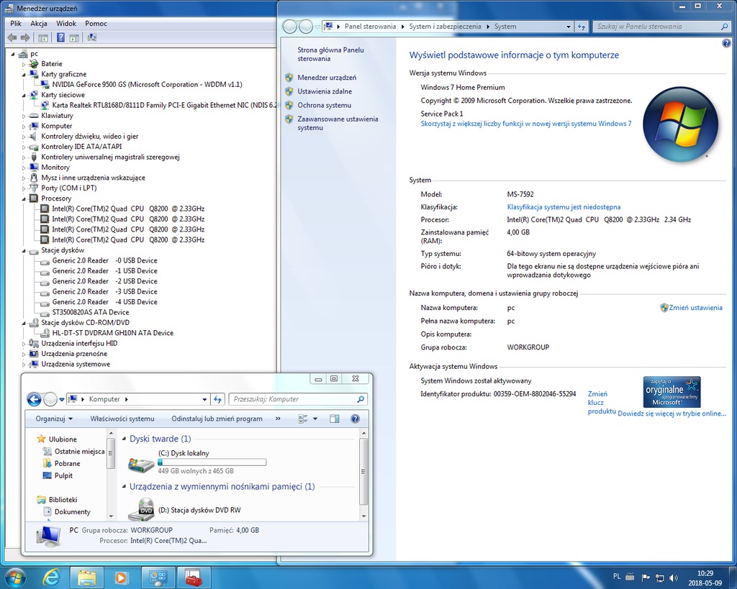
Task: Click Zmień klucz produktu link
Action: 601,403
